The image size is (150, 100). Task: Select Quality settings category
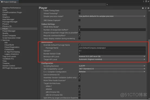(5, 33)
